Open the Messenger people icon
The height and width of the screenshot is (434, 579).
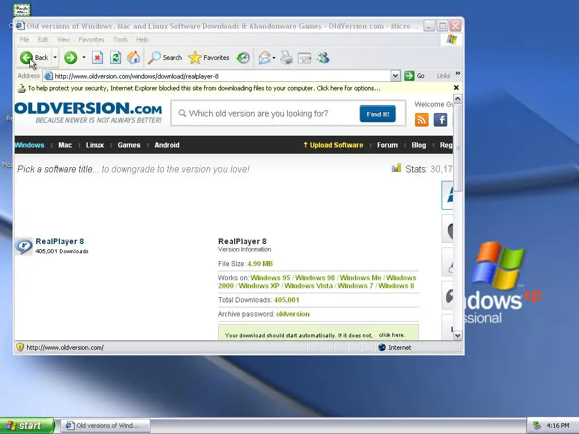323,58
